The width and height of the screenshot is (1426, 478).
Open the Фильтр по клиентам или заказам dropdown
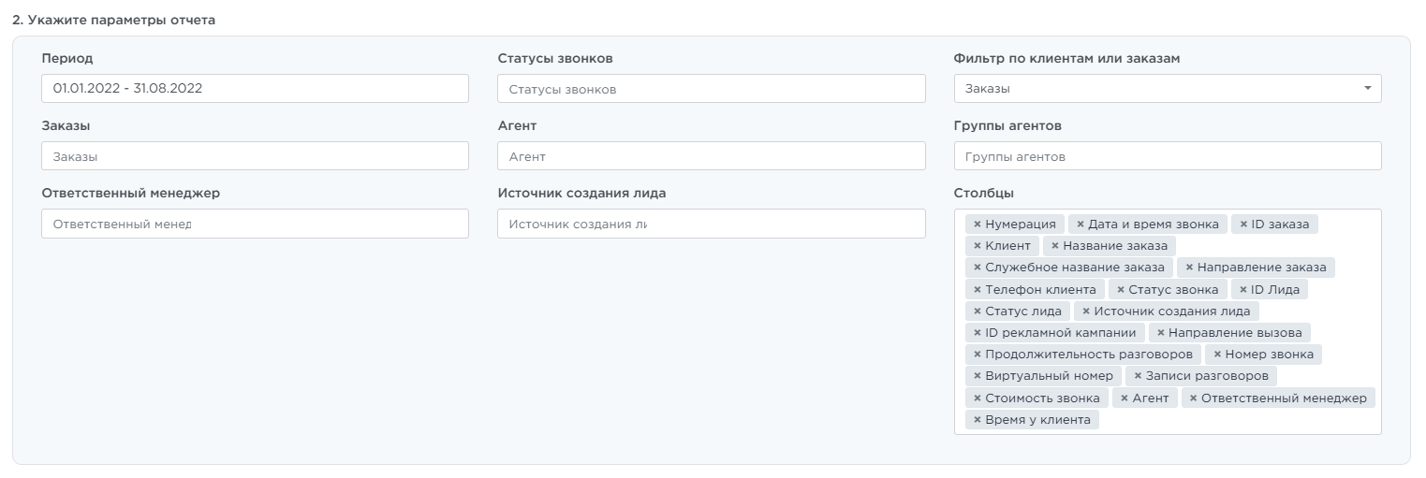(1167, 89)
